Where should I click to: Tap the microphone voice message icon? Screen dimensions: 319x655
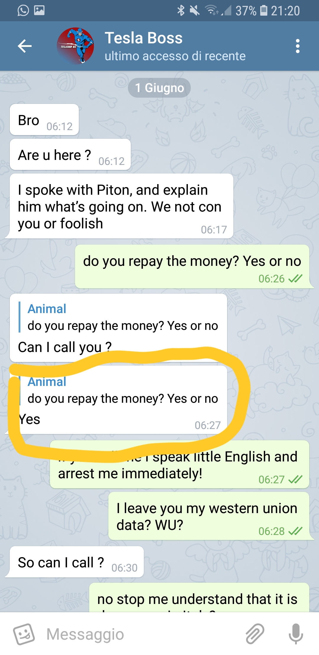click(296, 634)
